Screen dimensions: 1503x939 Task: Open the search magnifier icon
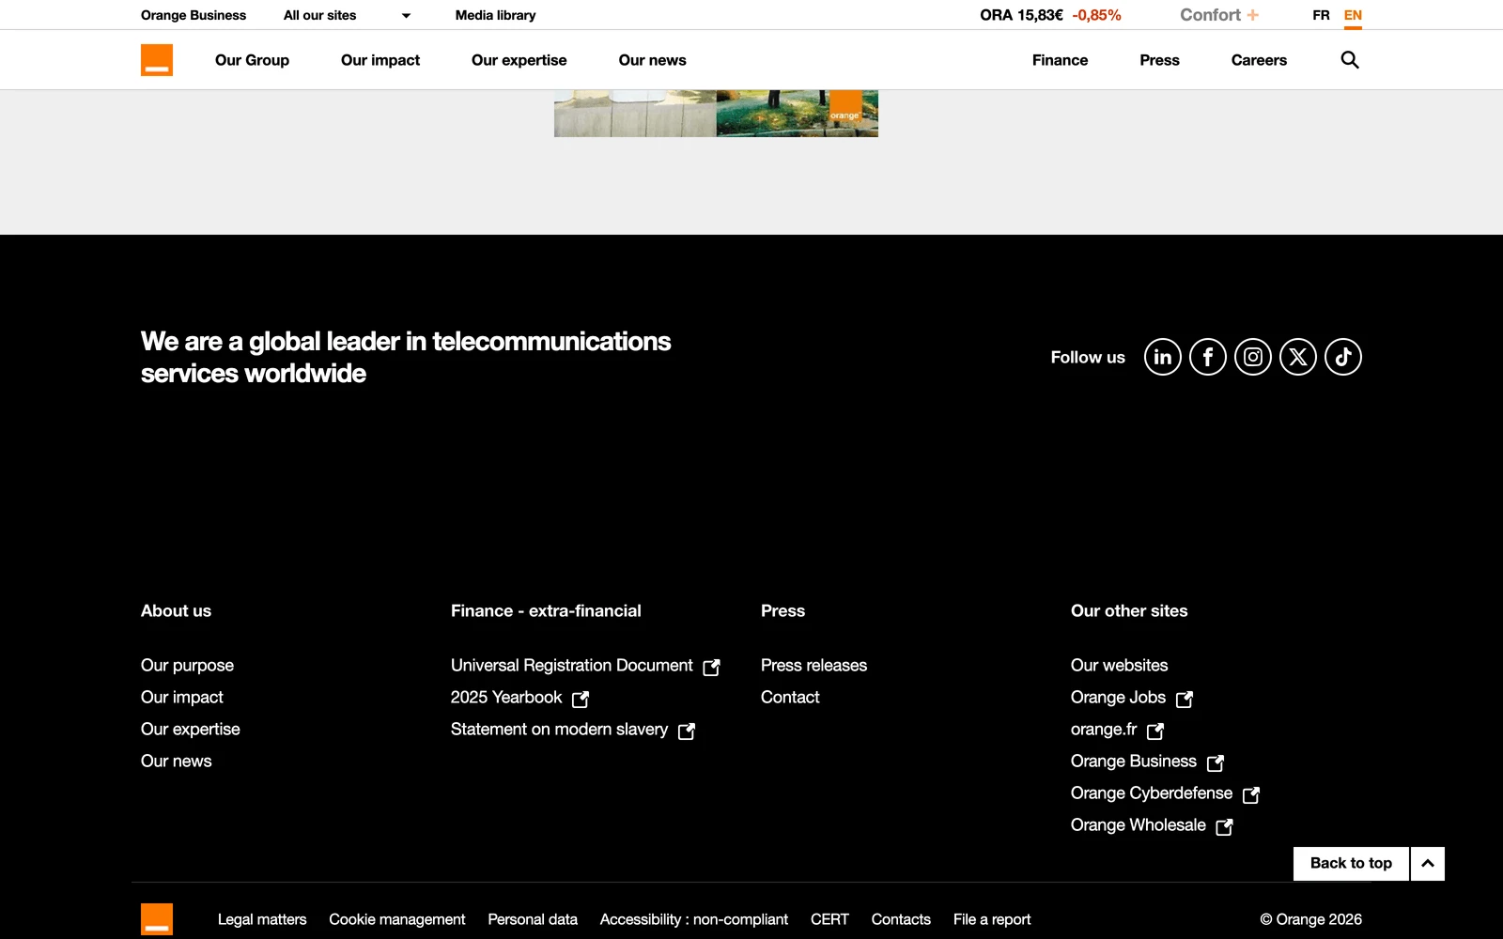[x=1350, y=60]
